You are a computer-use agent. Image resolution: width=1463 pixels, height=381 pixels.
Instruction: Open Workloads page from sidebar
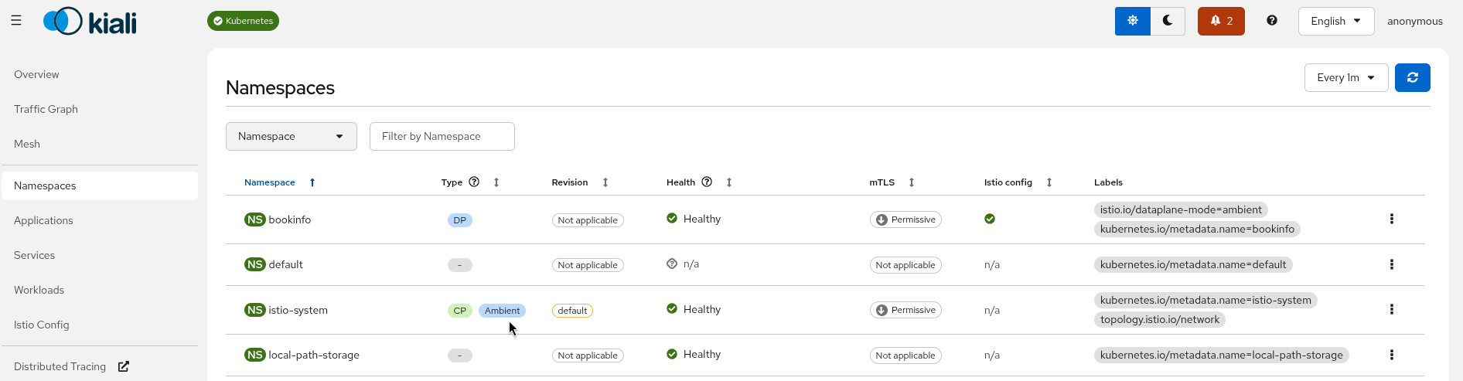[x=39, y=290]
